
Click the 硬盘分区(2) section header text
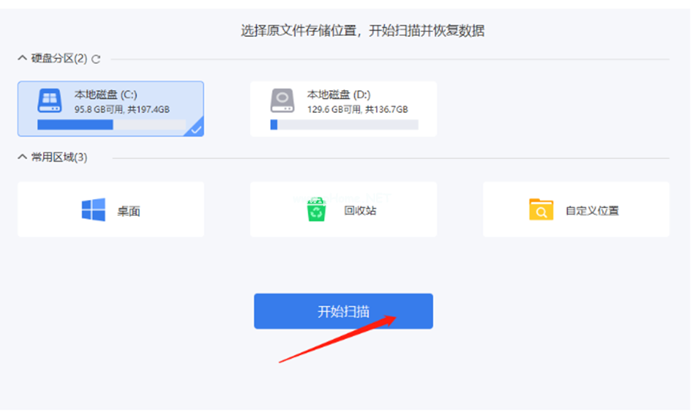click(59, 58)
